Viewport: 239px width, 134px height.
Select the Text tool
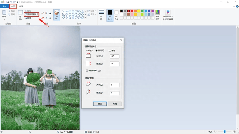coord(50,13)
